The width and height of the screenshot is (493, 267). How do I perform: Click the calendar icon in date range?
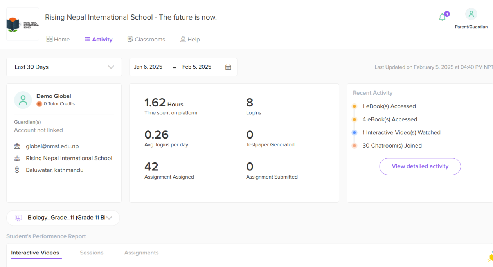(x=228, y=67)
